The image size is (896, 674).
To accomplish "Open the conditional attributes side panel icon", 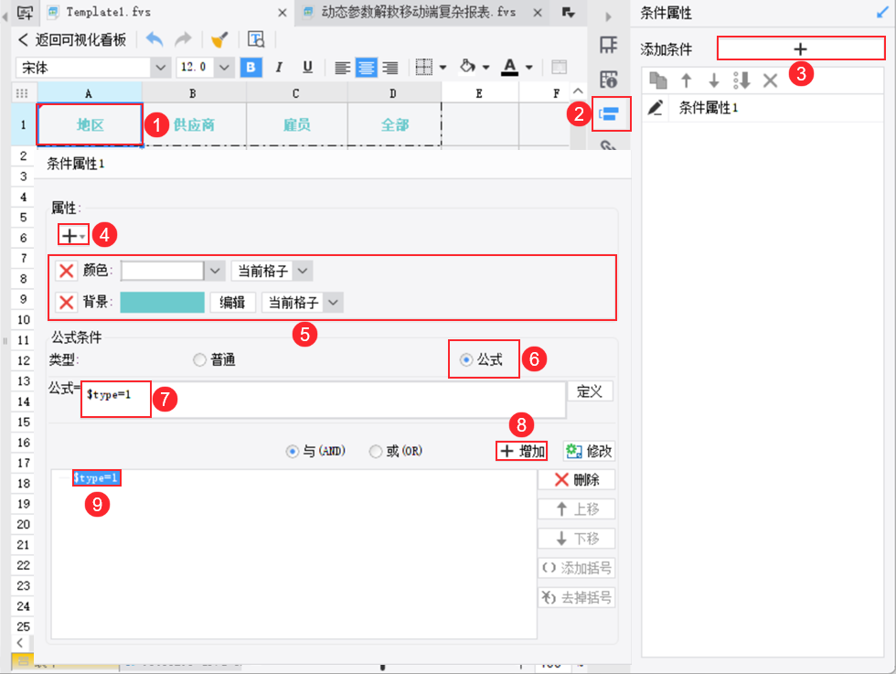I will (609, 113).
